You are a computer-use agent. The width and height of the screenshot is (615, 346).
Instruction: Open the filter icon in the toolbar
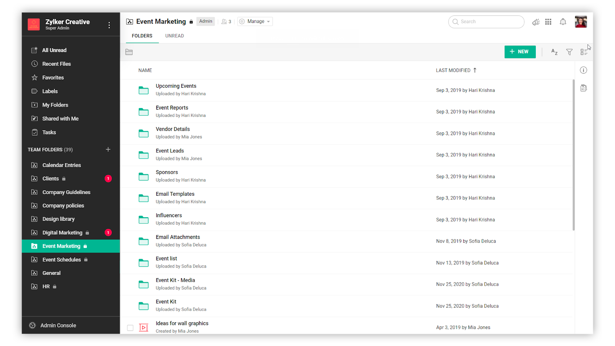(569, 52)
